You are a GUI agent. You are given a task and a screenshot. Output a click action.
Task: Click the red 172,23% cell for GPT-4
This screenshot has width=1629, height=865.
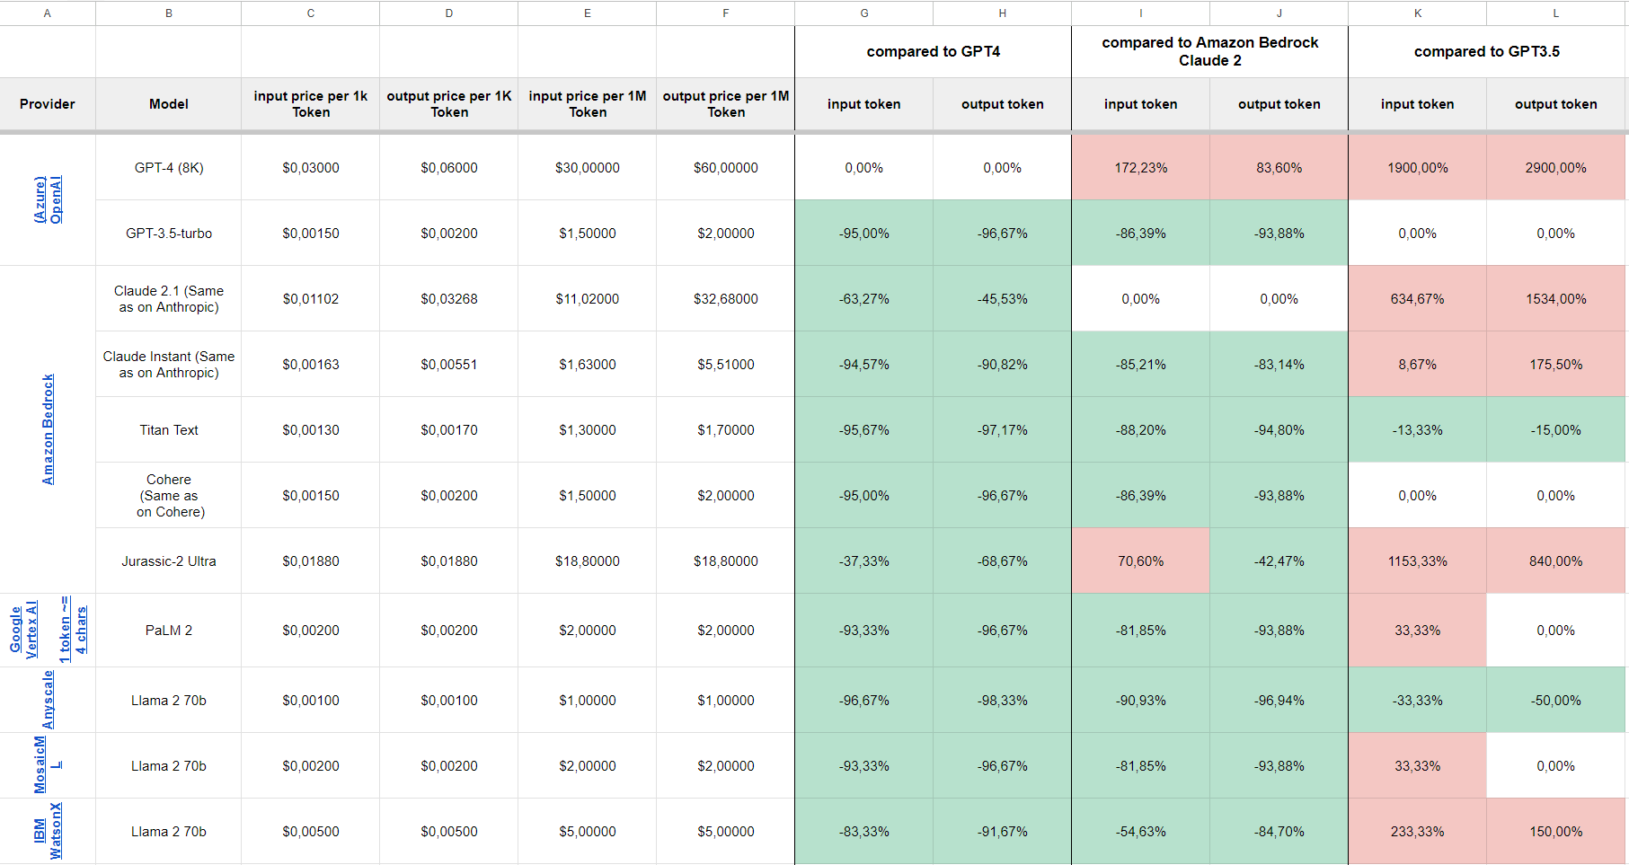pos(1140,167)
